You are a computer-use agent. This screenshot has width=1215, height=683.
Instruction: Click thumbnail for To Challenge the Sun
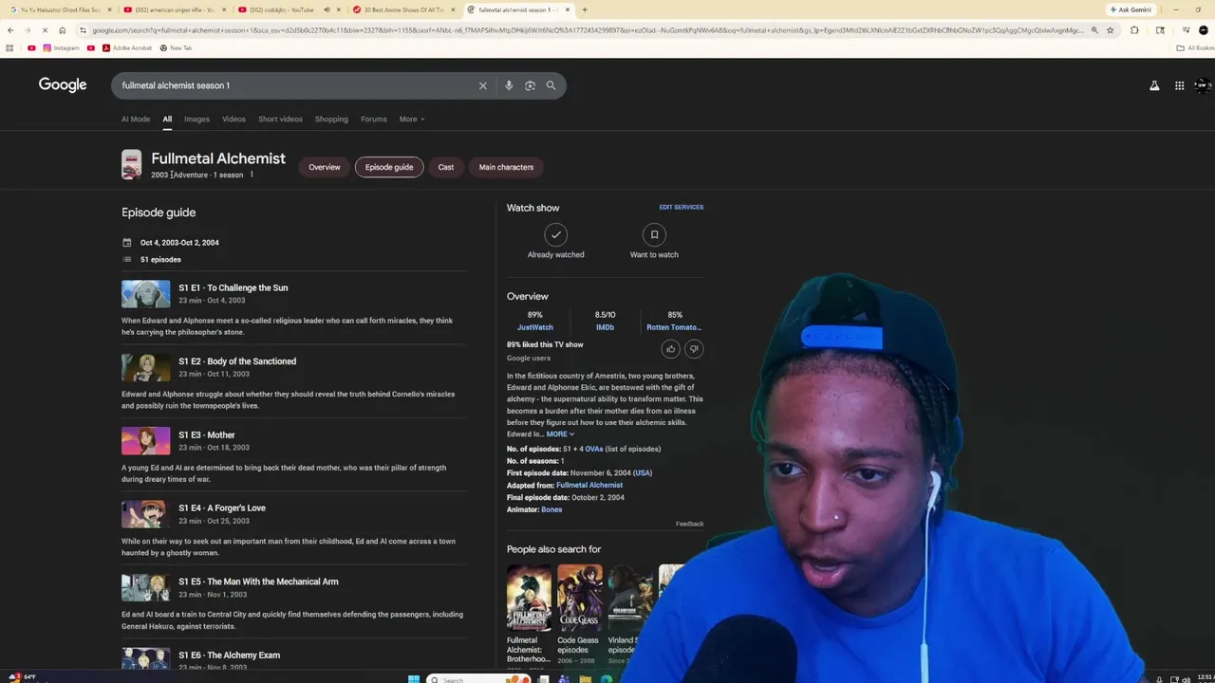pos(146,294)
